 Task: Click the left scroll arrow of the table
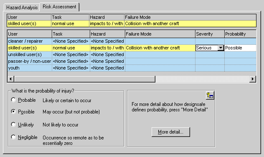pyautogui.click(x=10, y=79)
